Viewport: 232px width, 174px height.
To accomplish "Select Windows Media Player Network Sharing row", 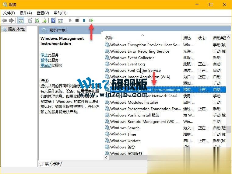I will click(x=165, y=96).
